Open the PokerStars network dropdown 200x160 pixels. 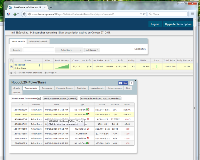coord(69,50)
